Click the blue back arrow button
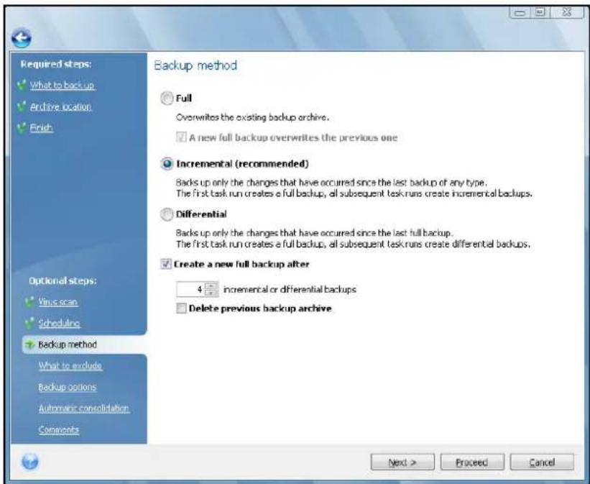This screenshot has height=484, width=590. (x=22, y=37)
